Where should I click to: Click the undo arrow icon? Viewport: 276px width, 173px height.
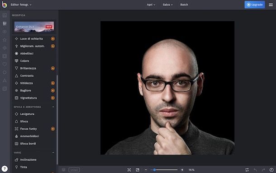click(255, 170)
